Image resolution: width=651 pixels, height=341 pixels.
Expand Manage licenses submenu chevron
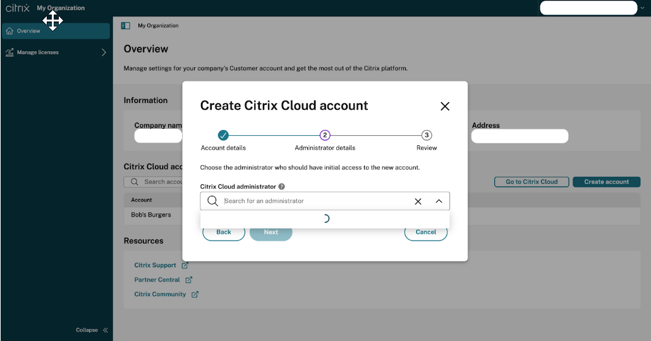(x=104, y=52)
